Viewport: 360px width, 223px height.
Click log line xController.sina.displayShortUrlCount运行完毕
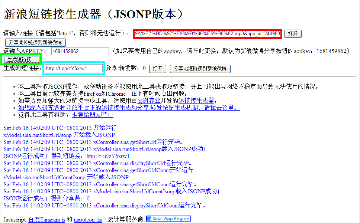point(105,205)
